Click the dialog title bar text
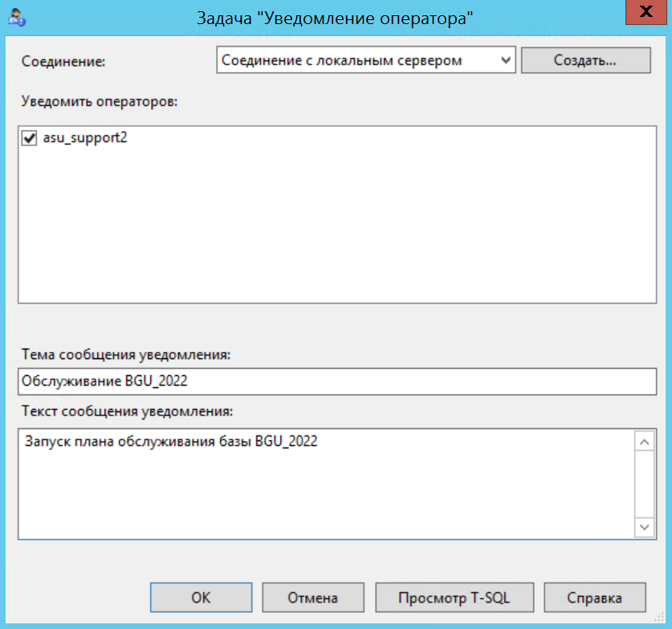Screen dimensions: 672x629 (x=336, y=18)
